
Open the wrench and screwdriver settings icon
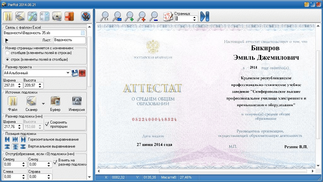click(32, 16)
